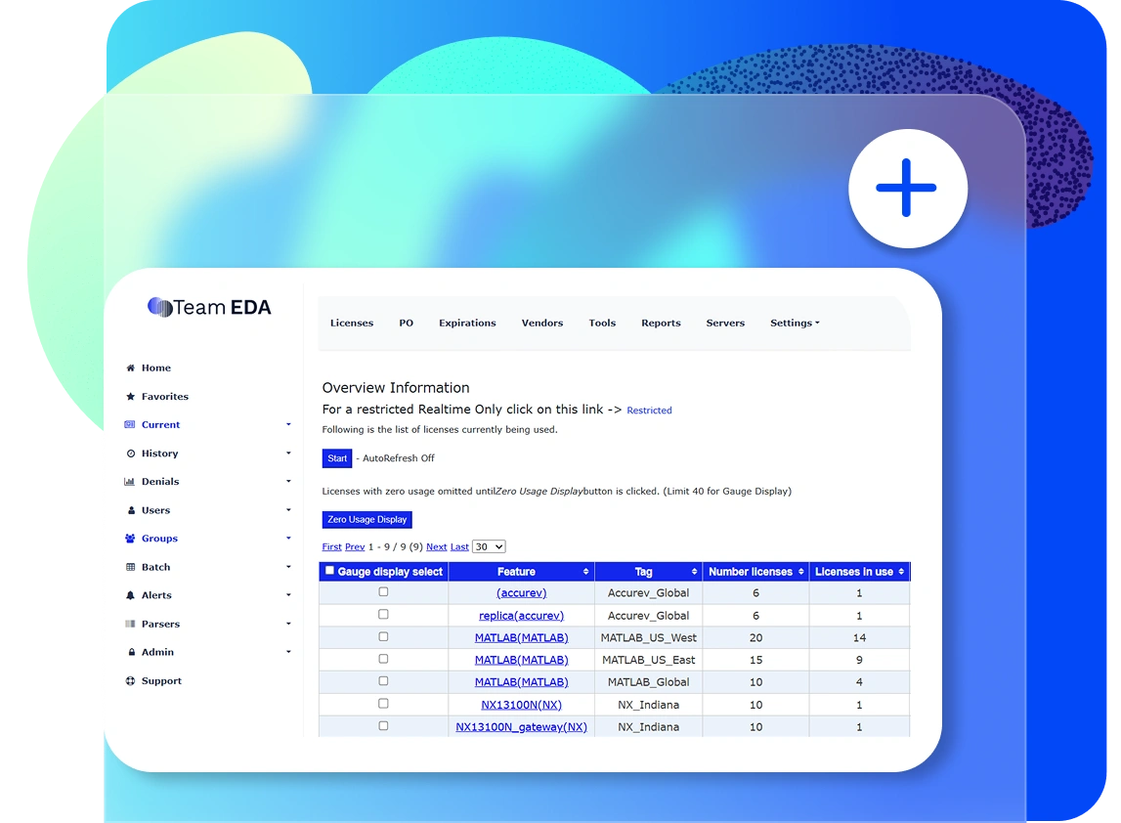Click the Alerts bell icon
This screenshot has height=823, width=1121.
130,595
